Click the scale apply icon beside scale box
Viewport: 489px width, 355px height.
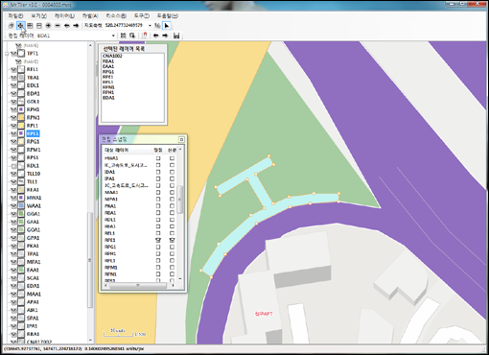point(157,25)
